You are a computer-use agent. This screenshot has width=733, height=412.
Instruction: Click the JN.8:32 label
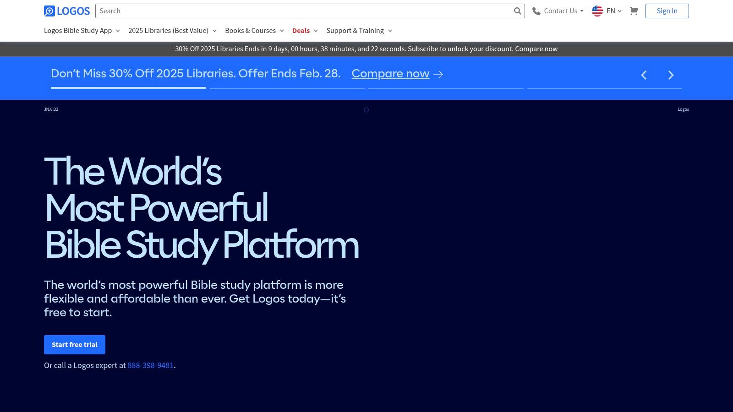(x=51, y=109)
